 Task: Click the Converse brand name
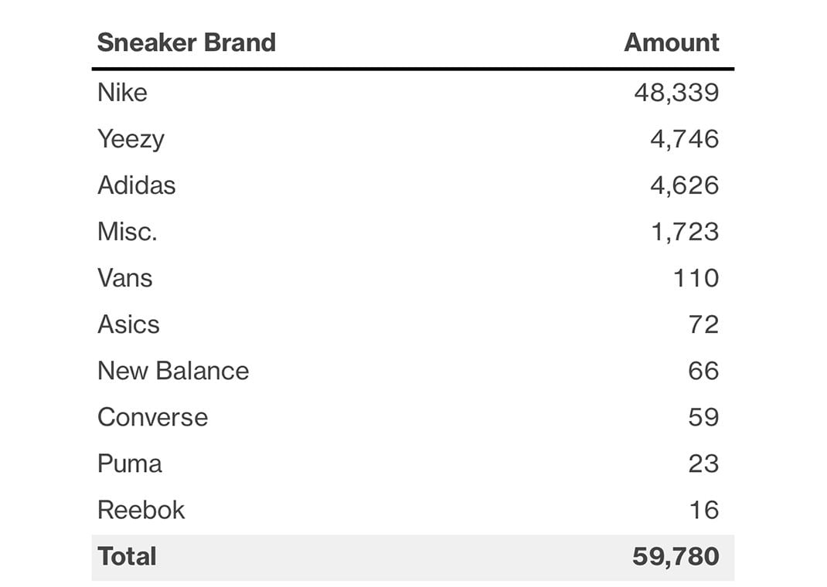[x=152, y=417]
